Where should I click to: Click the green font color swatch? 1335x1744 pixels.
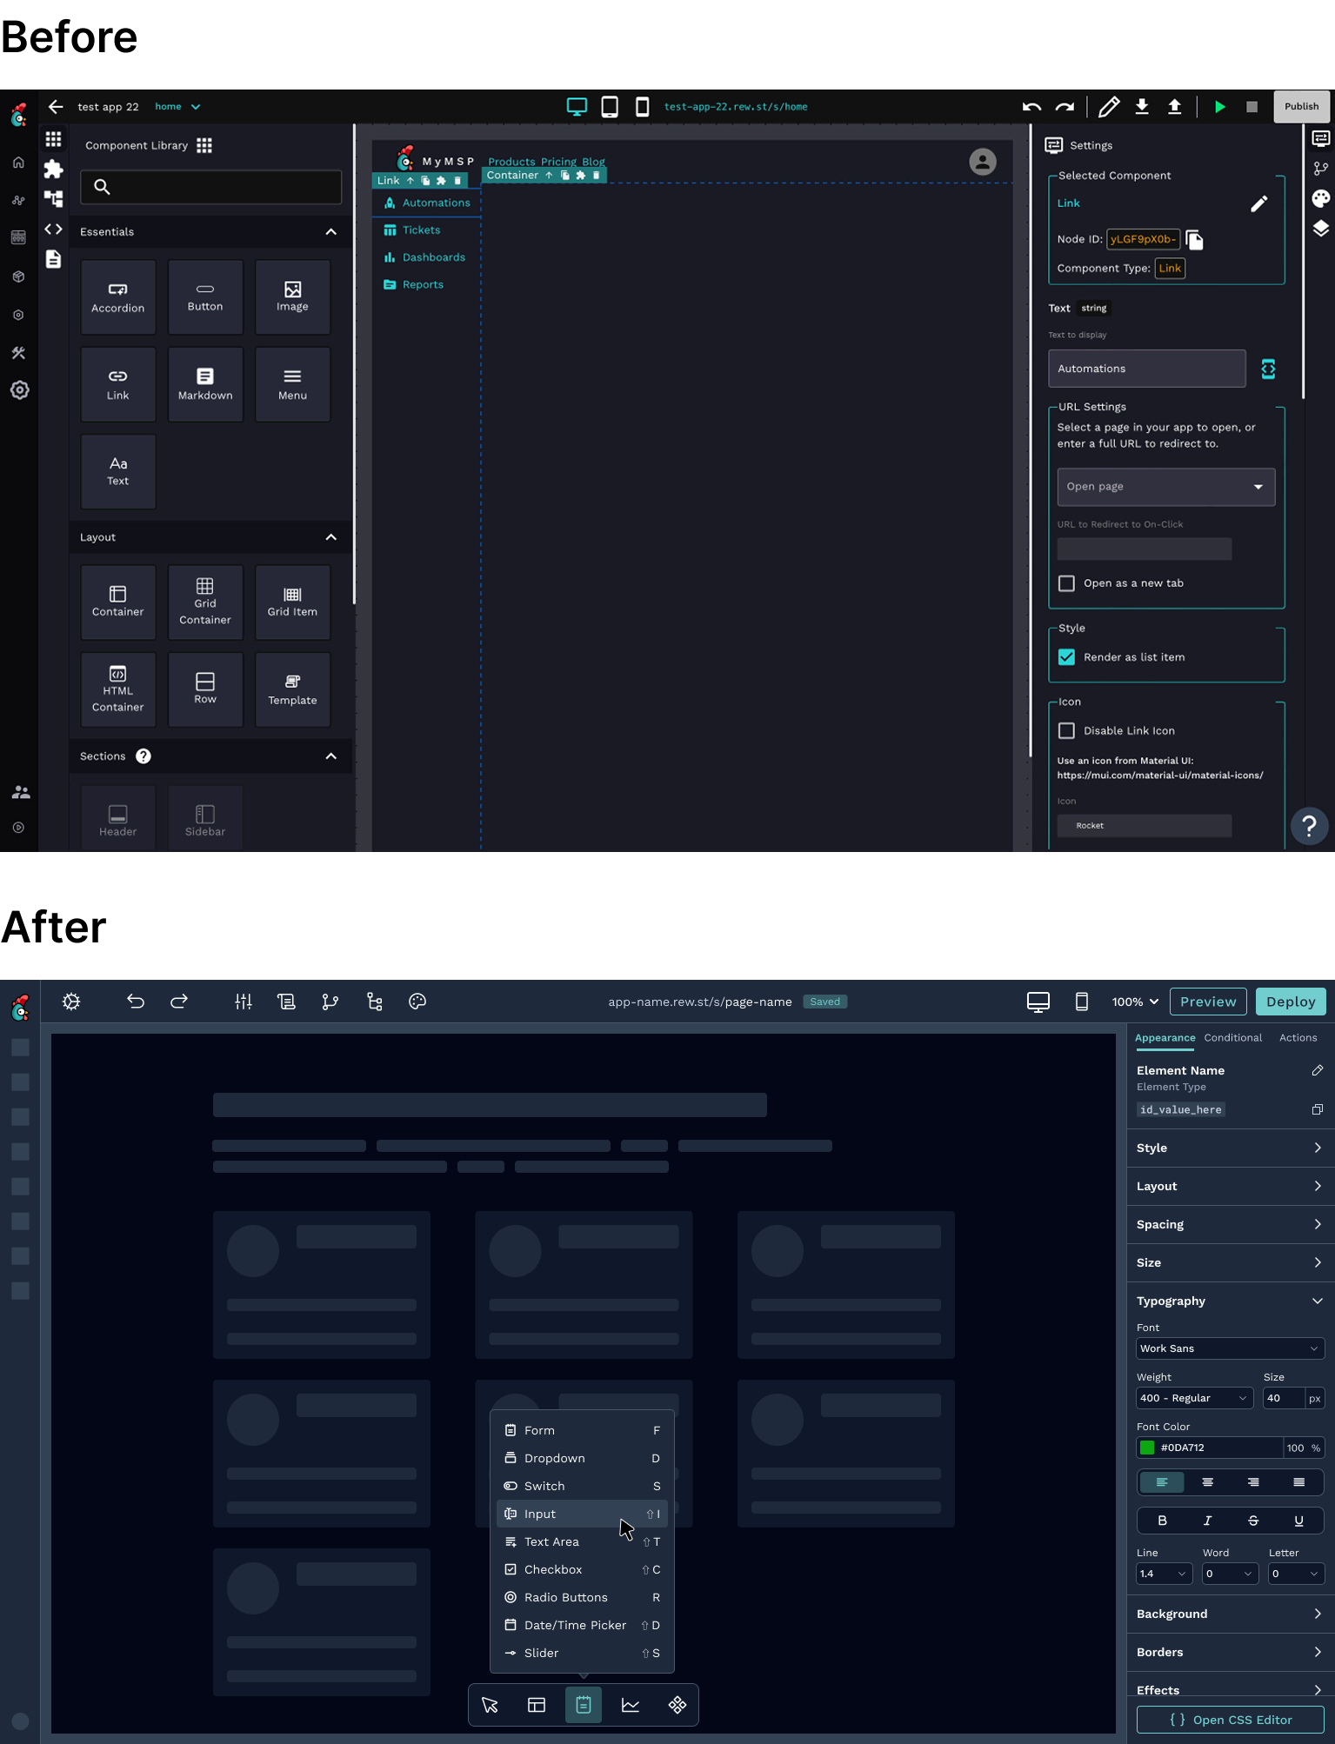pos(1147,1448)
